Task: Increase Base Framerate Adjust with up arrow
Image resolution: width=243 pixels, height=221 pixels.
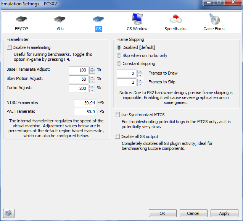Action: (92, 68)
